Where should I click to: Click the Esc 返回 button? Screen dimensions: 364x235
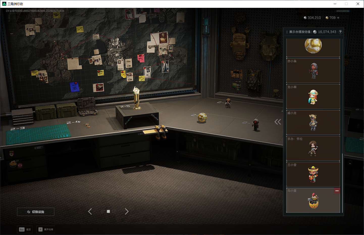[x=25, y=229]
